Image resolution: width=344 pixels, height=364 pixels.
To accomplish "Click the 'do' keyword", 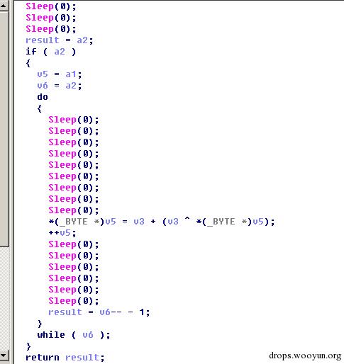I will coord(43,97).
